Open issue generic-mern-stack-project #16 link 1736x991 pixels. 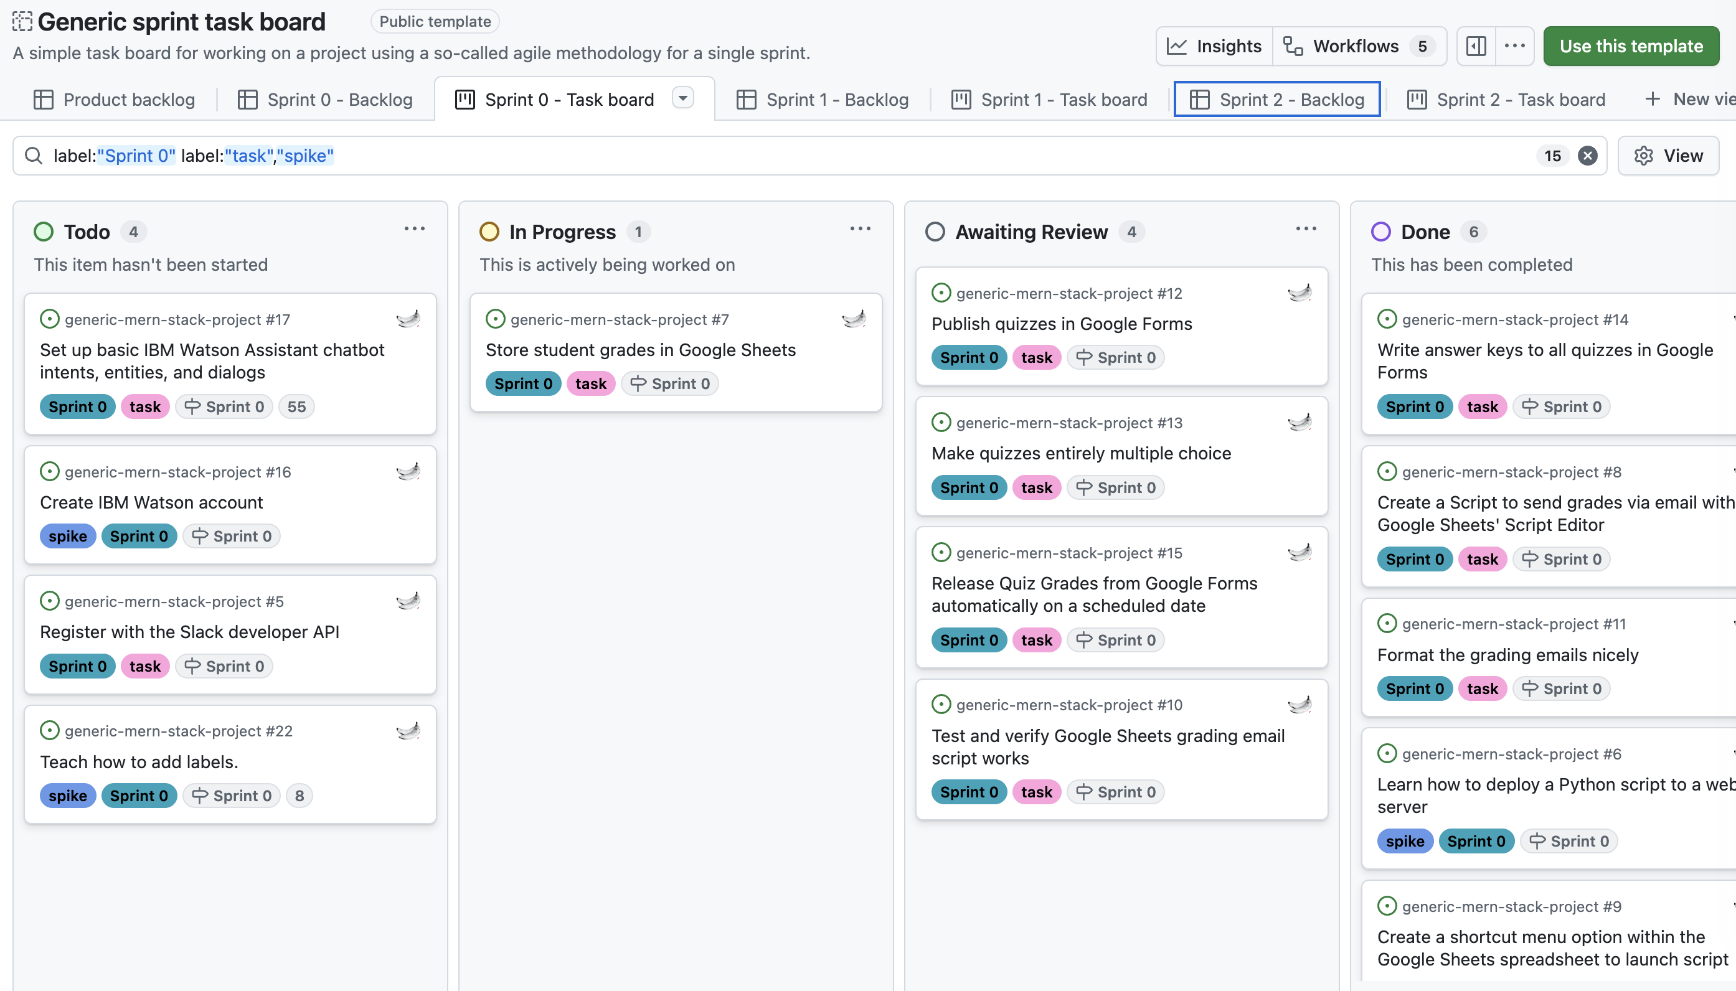tap(178, 471)
